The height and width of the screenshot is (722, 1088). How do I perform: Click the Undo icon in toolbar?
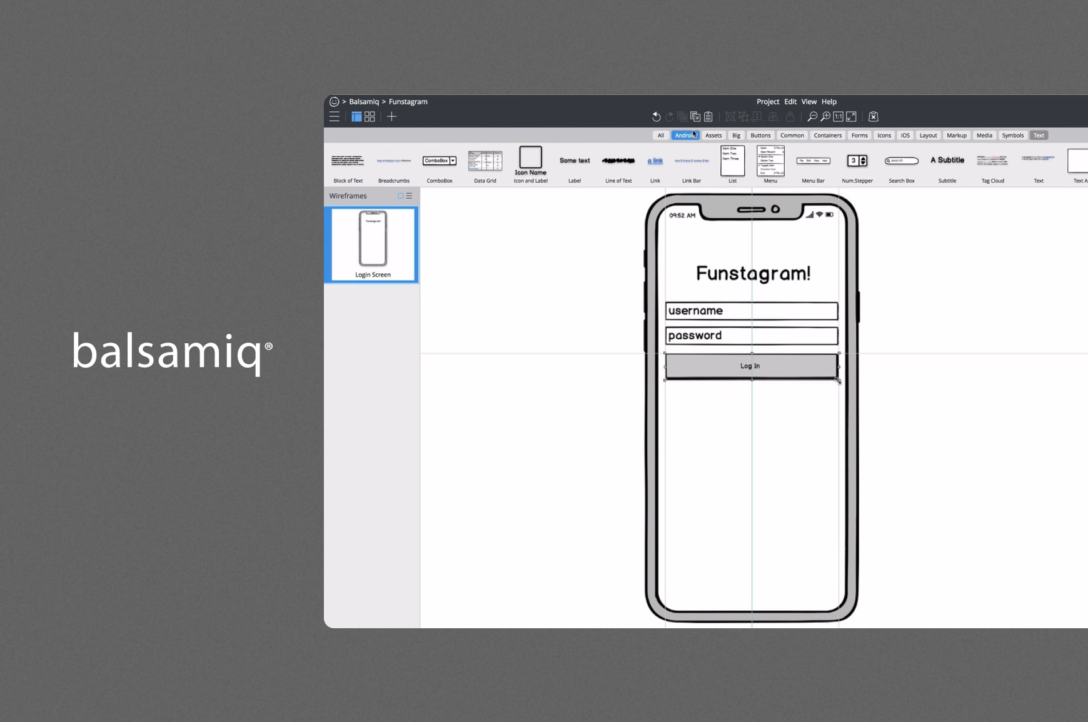tap(656, 117)
